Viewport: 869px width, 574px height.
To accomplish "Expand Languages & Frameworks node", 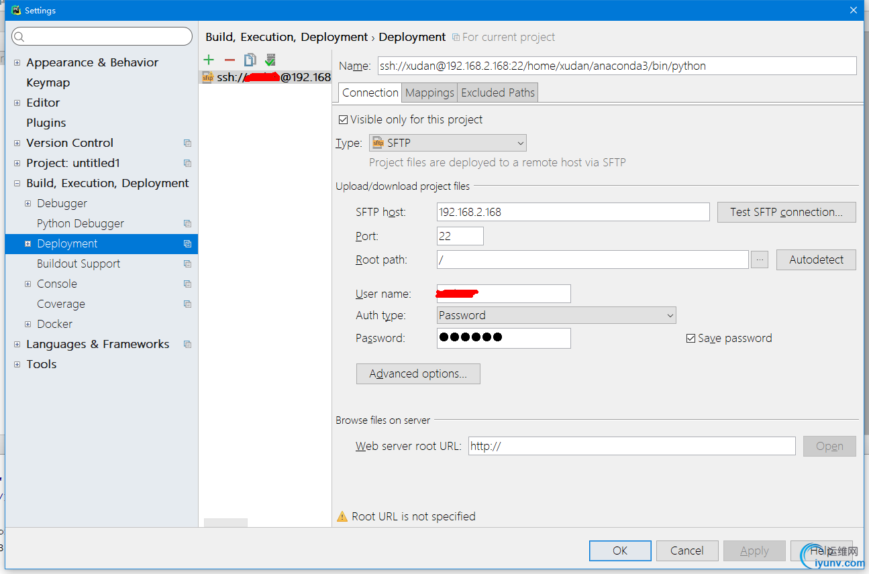I will coord(17,344).
